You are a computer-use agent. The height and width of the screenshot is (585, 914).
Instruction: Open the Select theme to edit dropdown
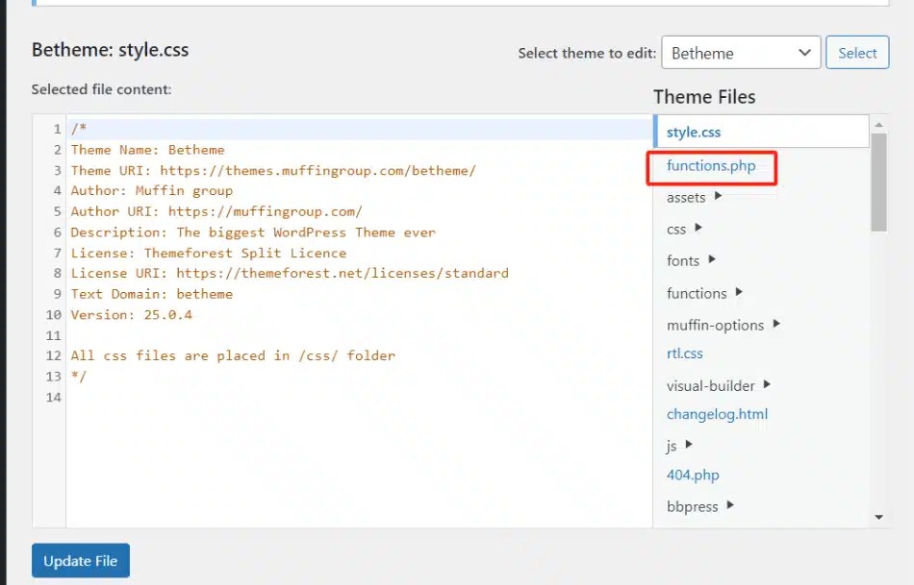pos(740,52)
